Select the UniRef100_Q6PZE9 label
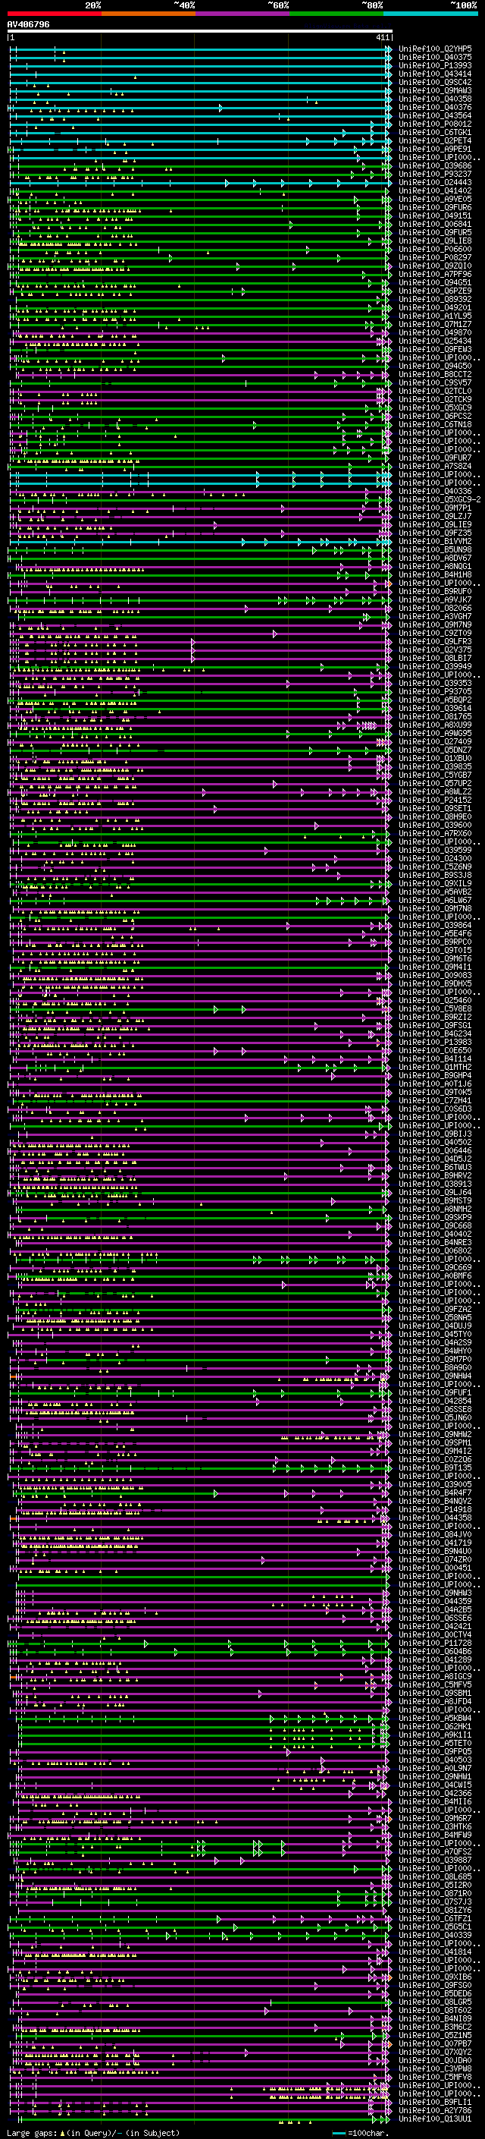 coord(434,291)
